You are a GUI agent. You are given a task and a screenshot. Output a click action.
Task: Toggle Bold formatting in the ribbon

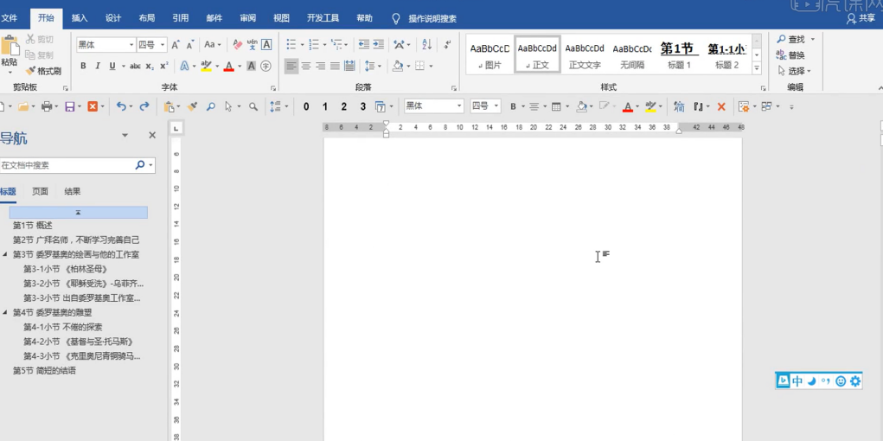83,66
